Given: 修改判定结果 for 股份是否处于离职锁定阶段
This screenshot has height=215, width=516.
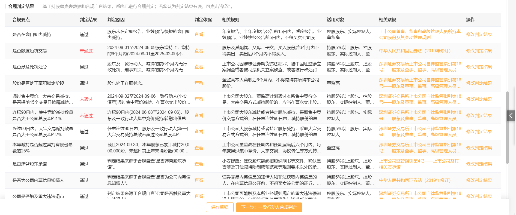Looking at the screenshot, I should [479, 83].
